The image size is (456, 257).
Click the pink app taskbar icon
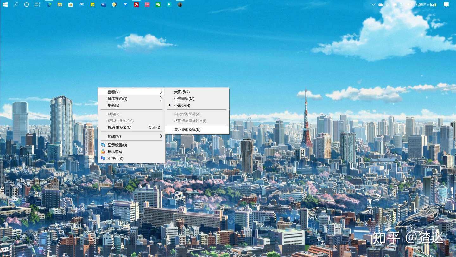click(147, 4)
